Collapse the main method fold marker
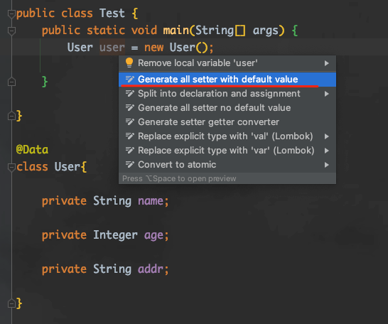Image resolution: width=388 pixels, height=324 pixels. click(11, 31)
